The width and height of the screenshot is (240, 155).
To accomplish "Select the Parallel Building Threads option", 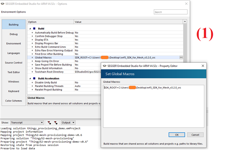I will (x=49, y=86).
